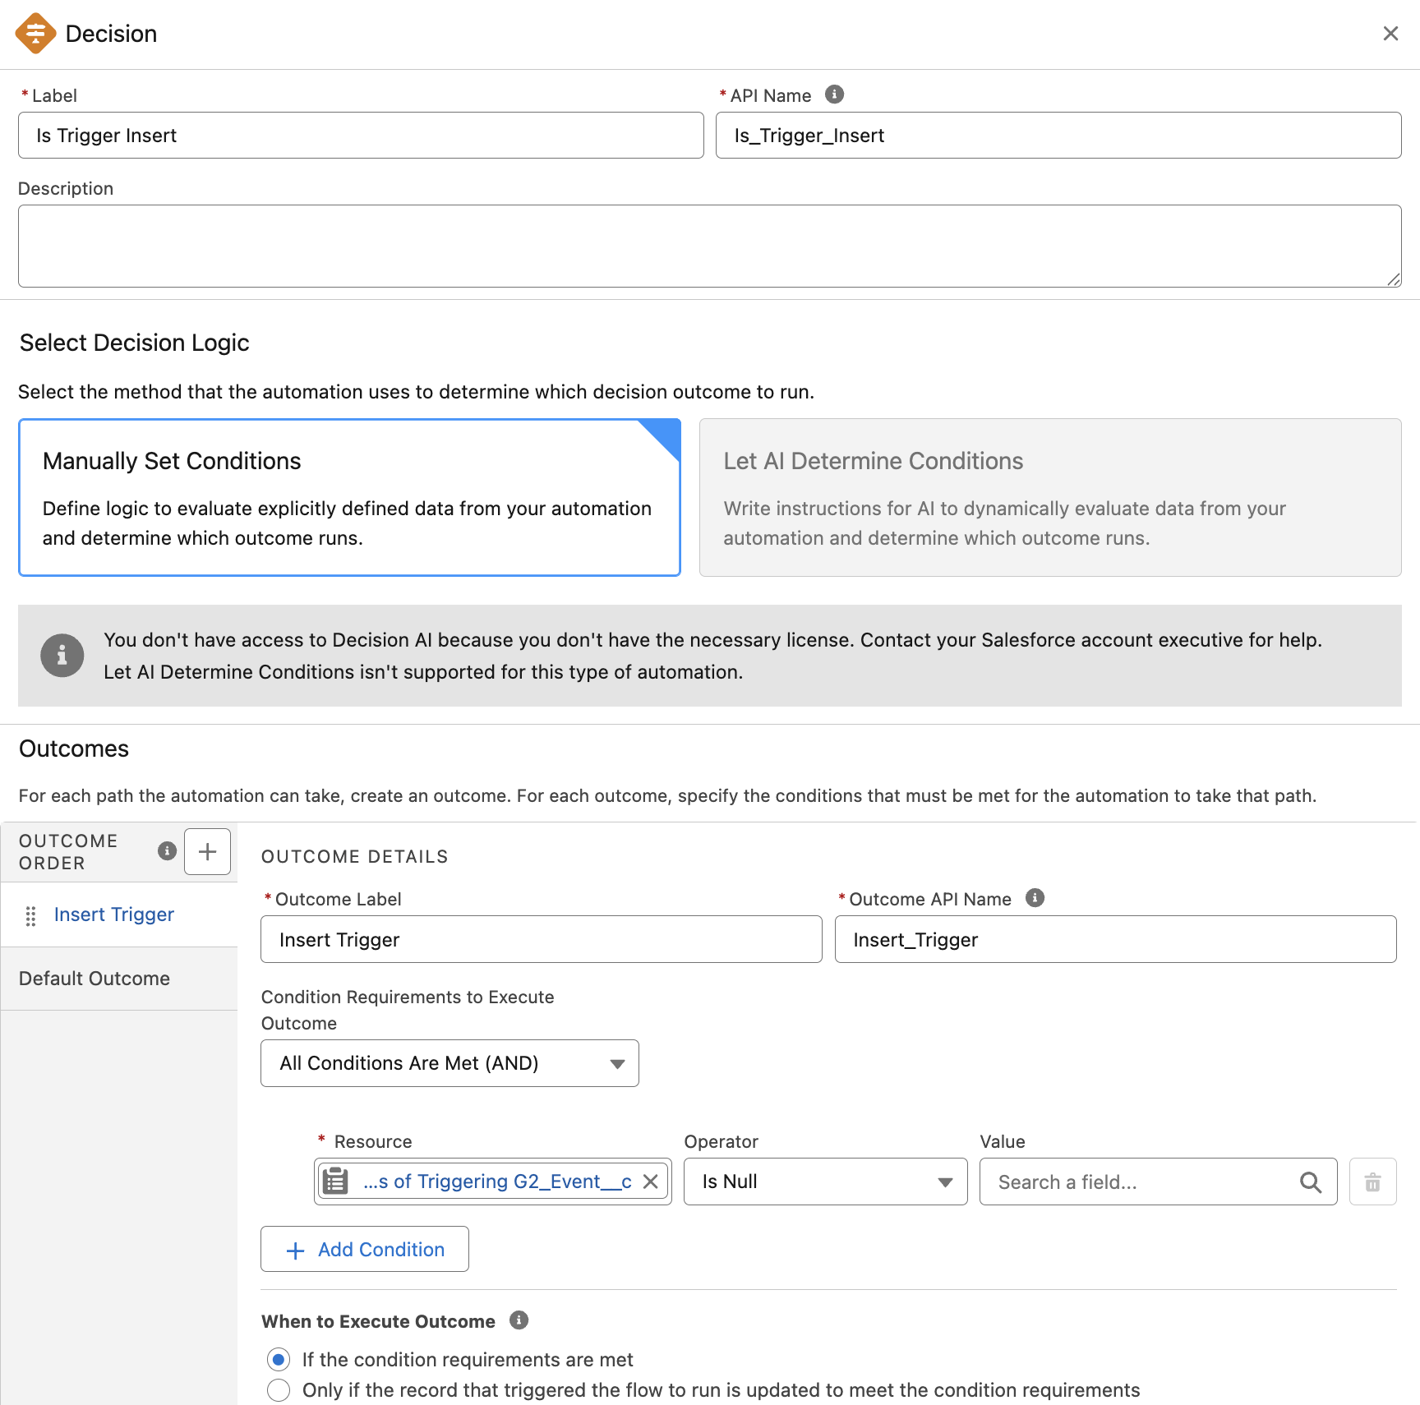Click into the Description text area
The width and height of the screenshot is (1420, 1405).
click(709, 246)
